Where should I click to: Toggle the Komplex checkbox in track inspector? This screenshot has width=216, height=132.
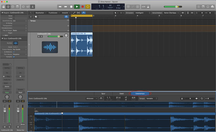pos(14,57)
